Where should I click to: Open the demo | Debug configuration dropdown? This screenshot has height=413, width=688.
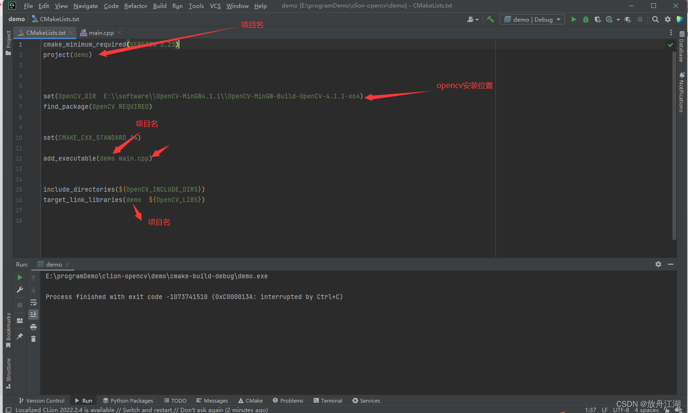(x=532, y=19)
